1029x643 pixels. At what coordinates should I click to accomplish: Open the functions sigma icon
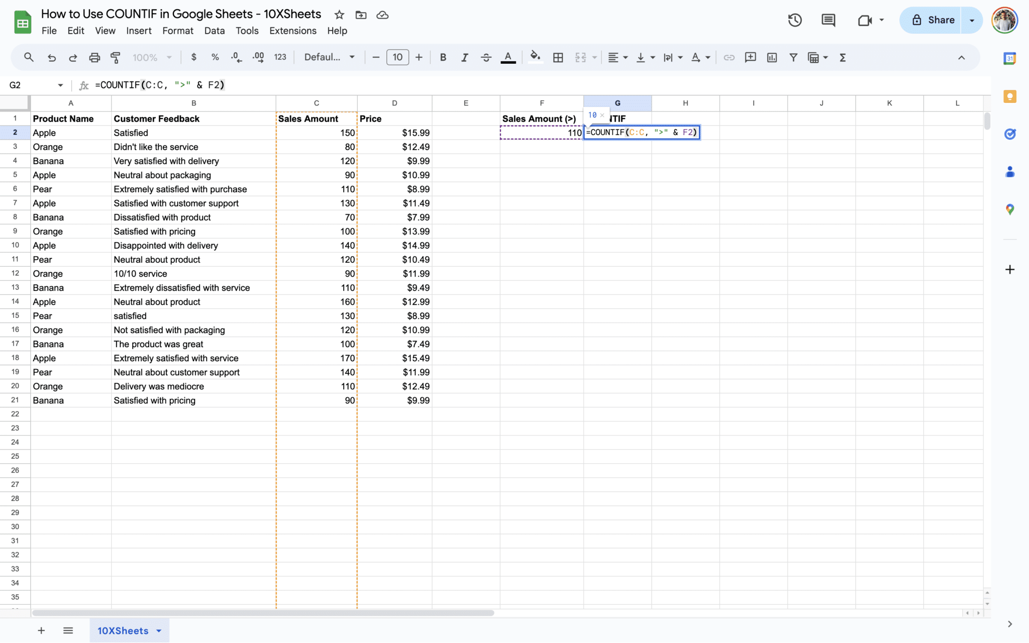[843, 57]
